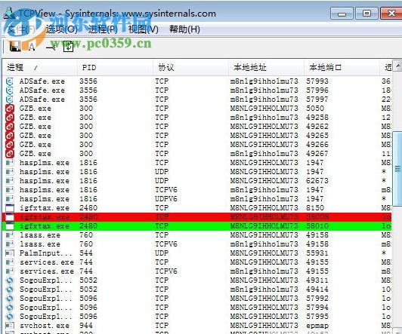Click ADSafe.exe icon on port 57993 row
402x334 pixels.
tap(10, 81)
